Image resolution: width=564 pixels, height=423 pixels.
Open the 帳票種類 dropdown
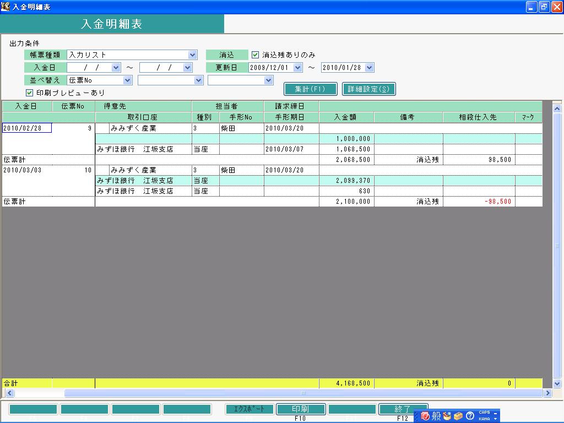coord(192,55)
